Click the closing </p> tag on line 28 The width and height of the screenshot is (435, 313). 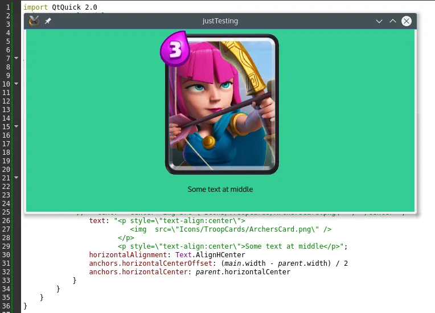tap(126, 238)
